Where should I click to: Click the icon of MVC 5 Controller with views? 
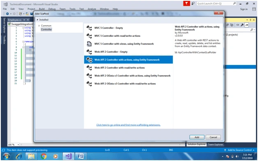coord(89,44)
